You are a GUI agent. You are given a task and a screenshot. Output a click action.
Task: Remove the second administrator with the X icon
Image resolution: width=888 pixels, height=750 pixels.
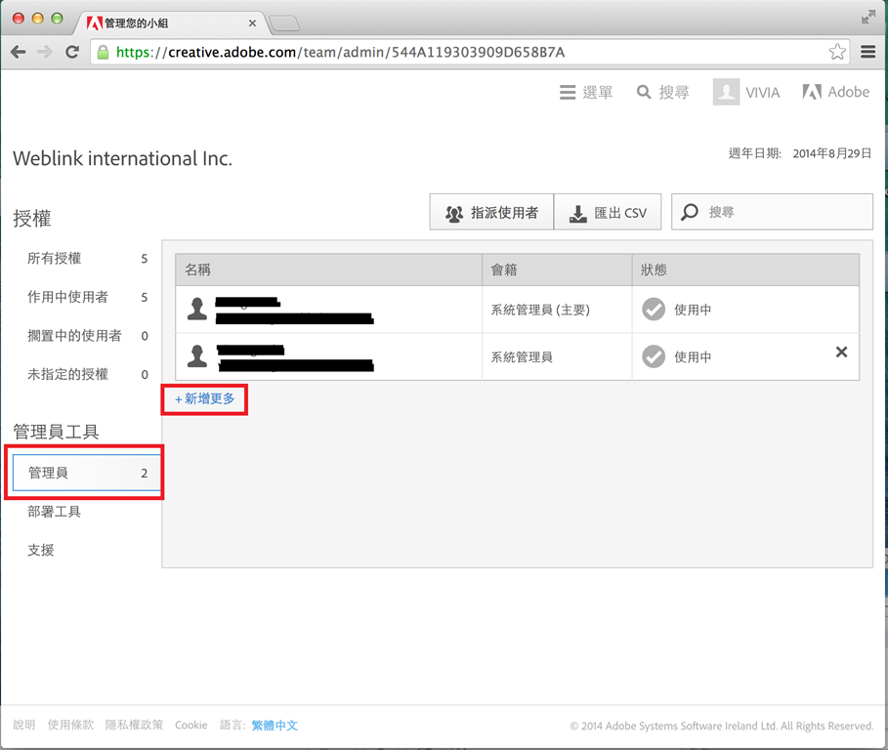click(841, 353)
